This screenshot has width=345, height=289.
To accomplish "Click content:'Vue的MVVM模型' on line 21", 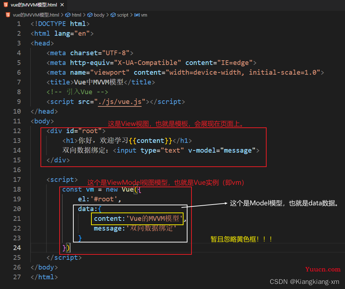I will pyautogui.click(x=138, y=219).
